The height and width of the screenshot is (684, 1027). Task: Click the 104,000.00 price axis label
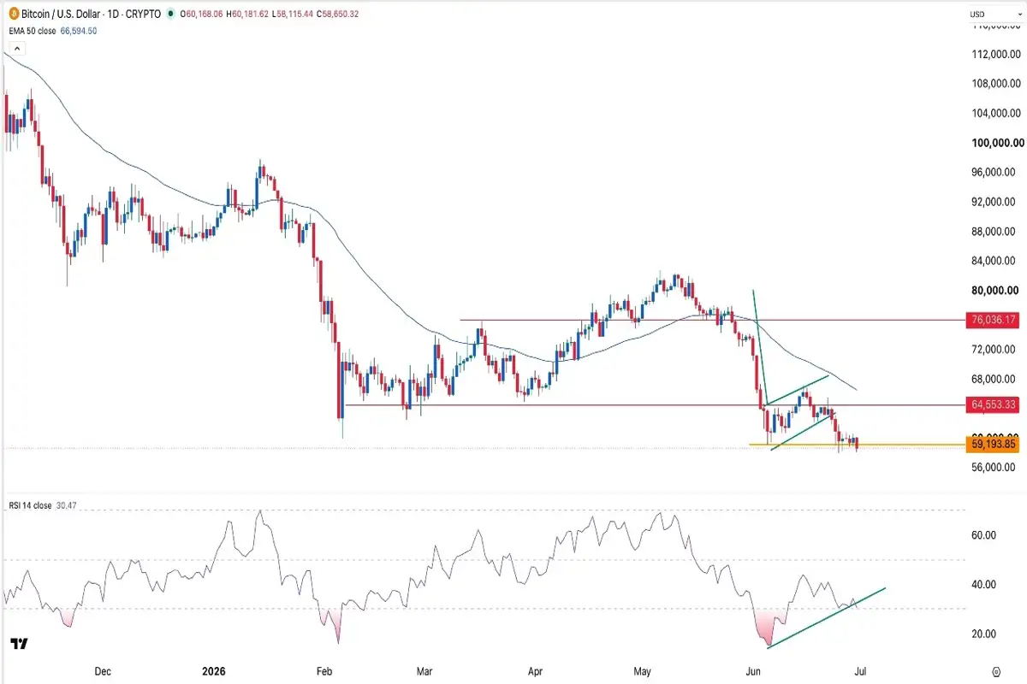tap(994, 114)
